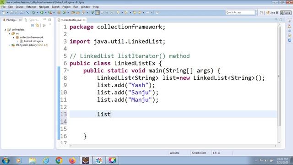Collapse All in Package Explorer

pyautogui.click(x=33, y=25)
